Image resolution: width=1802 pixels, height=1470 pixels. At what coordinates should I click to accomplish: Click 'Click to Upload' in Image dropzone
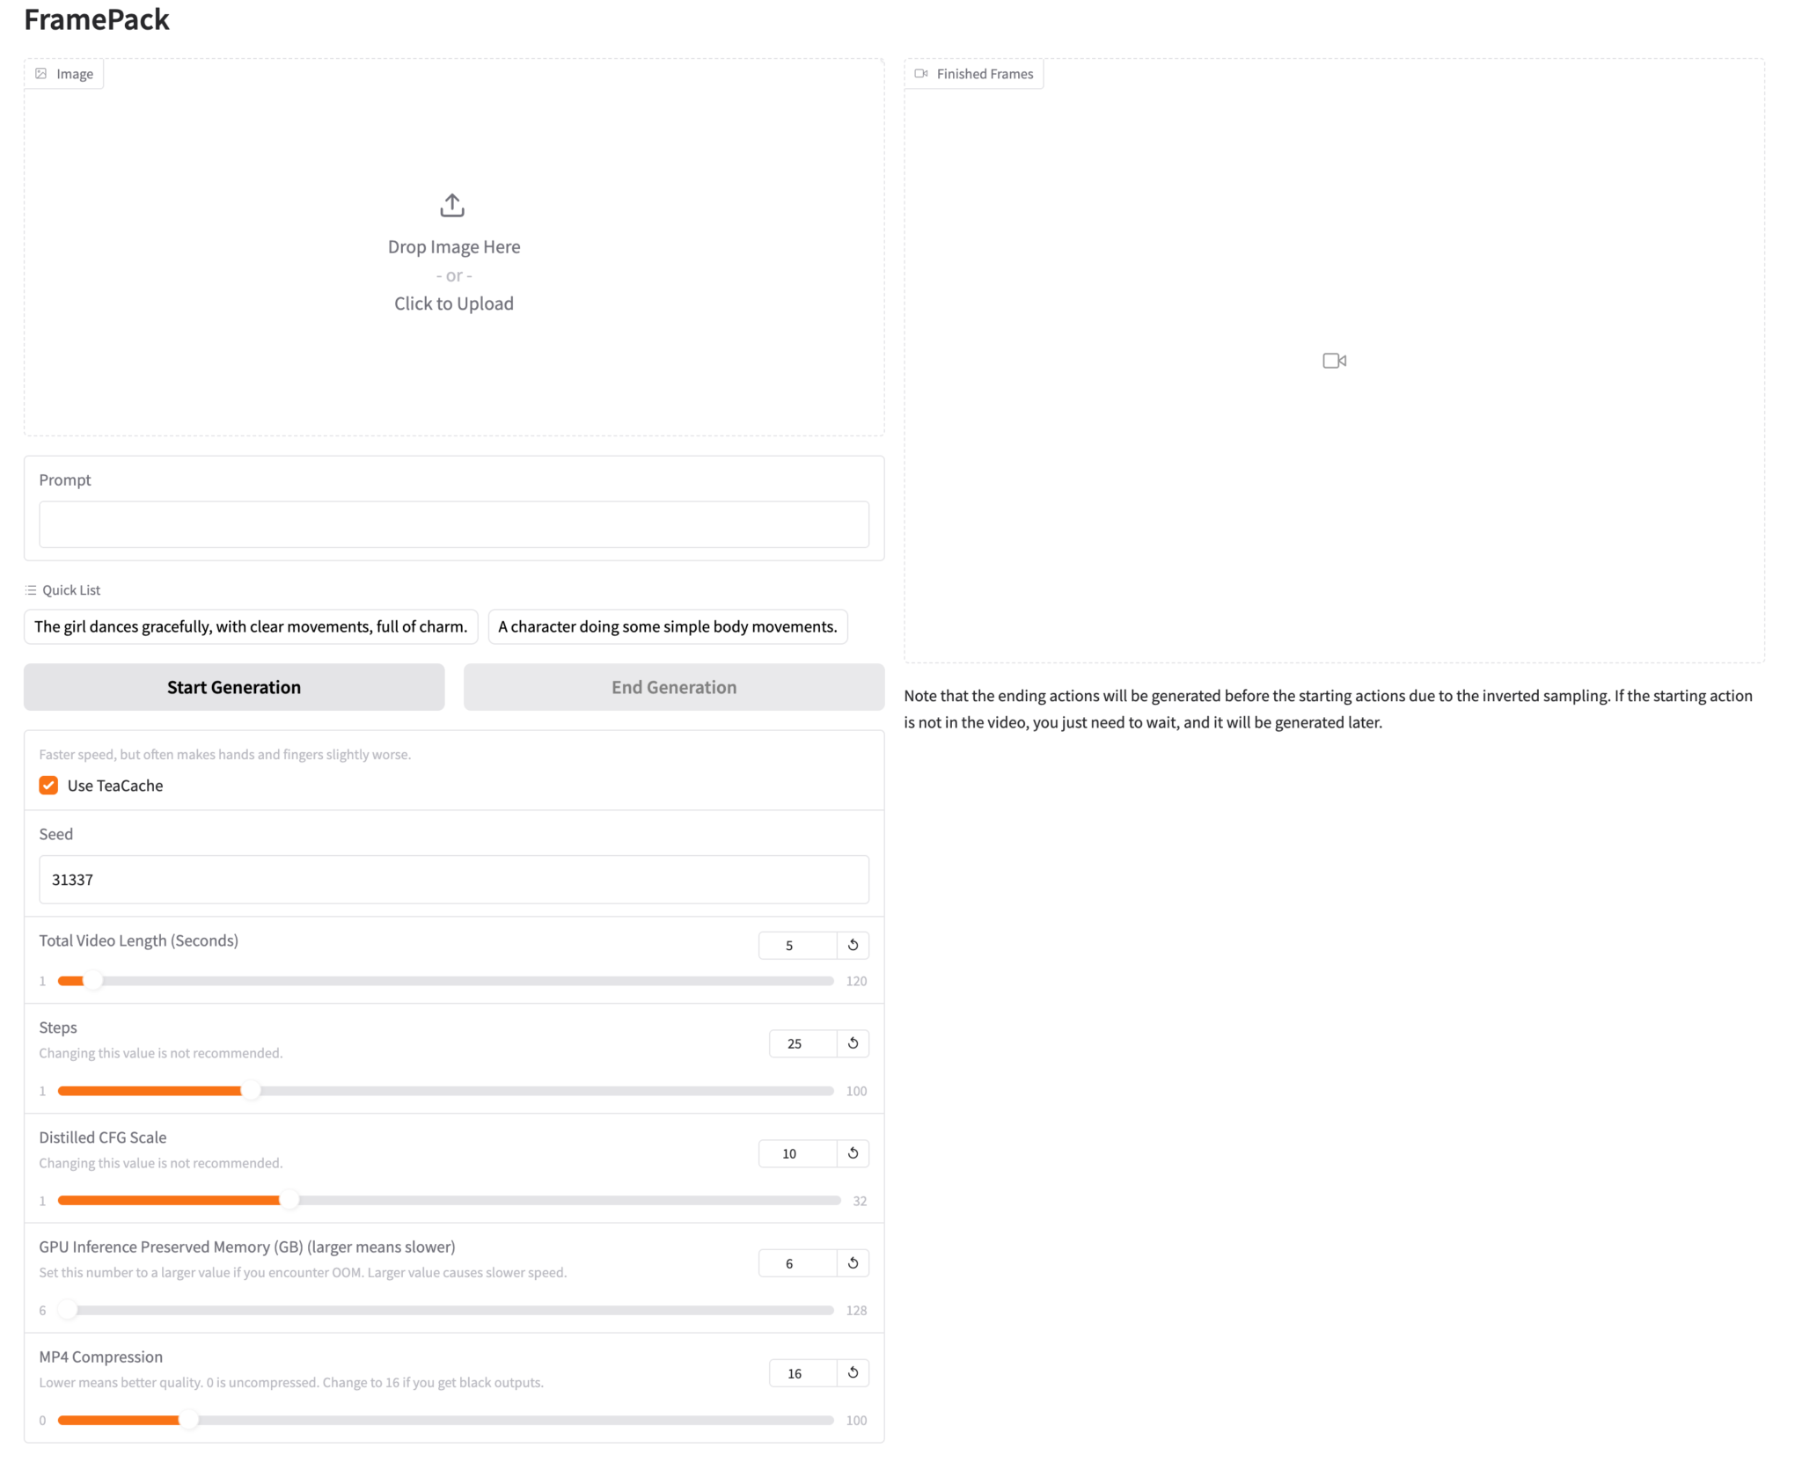453,304
